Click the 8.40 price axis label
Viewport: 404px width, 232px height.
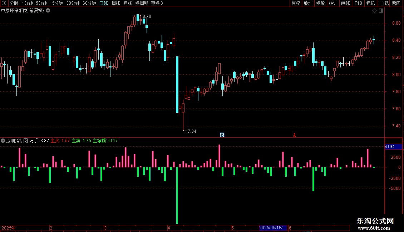tap(396, 40)
